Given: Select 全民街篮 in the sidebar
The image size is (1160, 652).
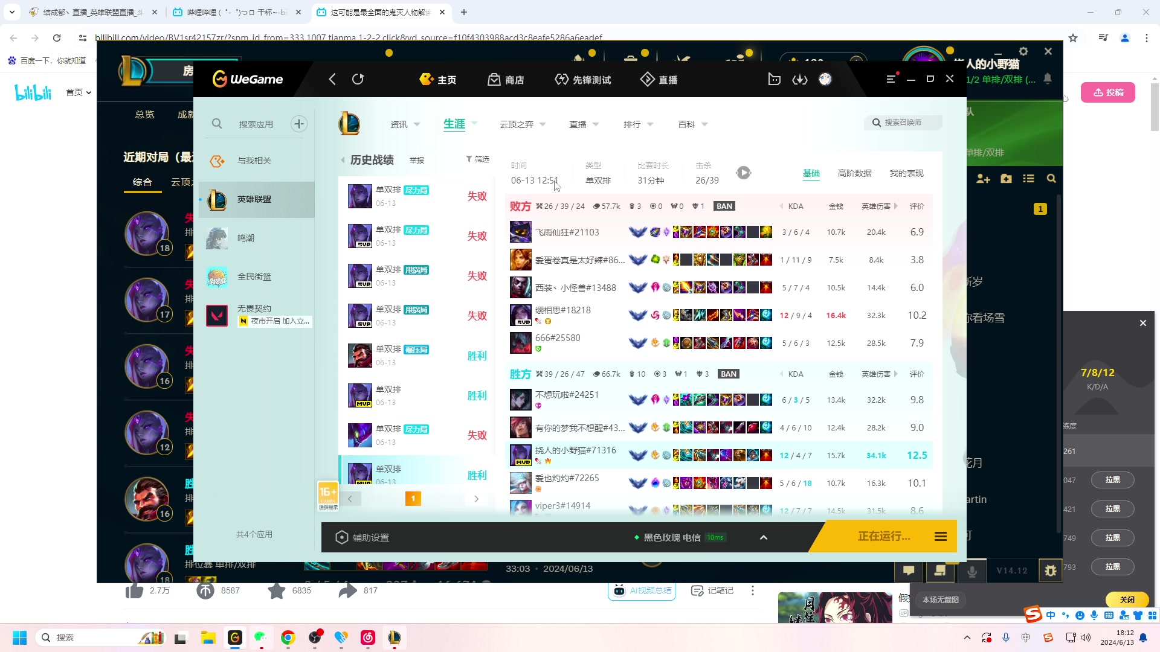Looking at the screenshot, I should pyautogui.click(x=257, y=276).
